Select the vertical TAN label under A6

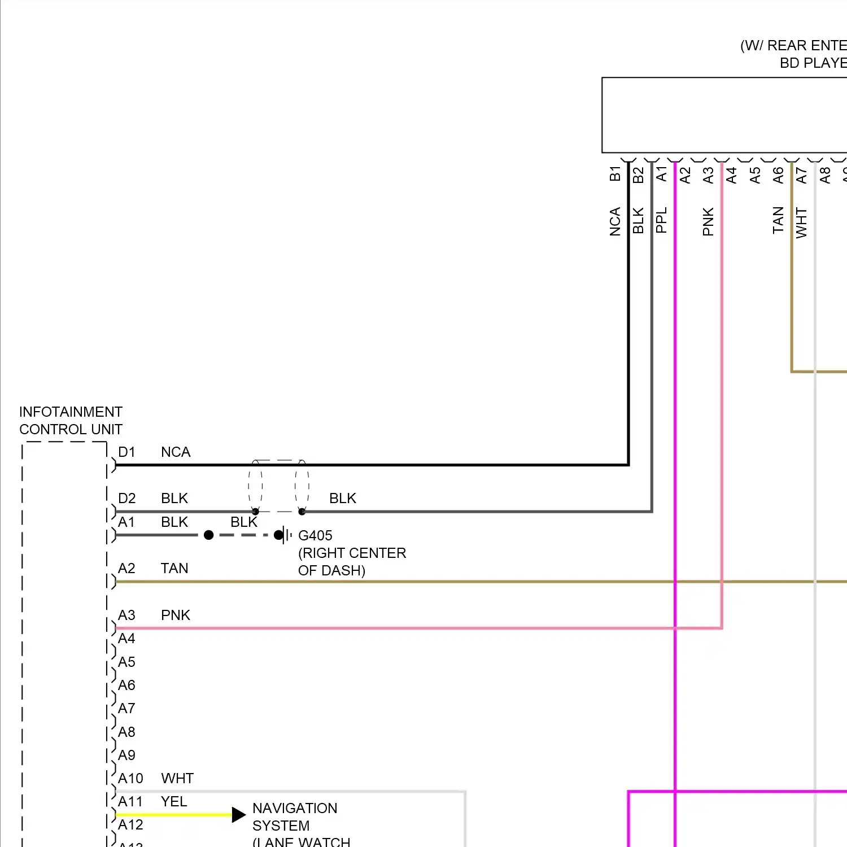click(x=778, y=220)
